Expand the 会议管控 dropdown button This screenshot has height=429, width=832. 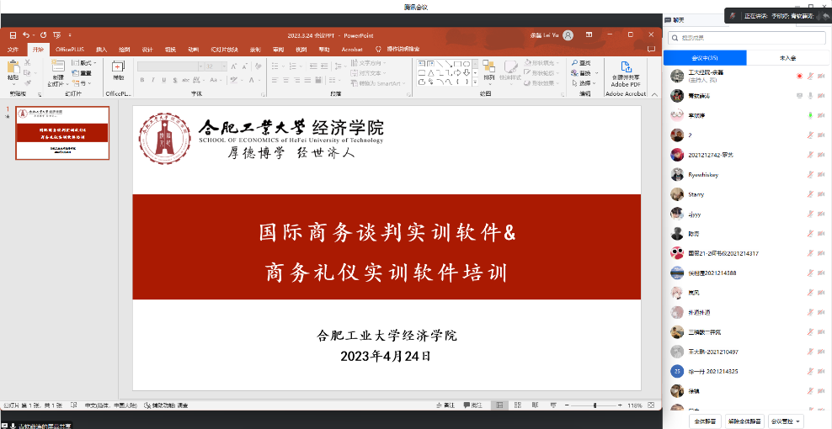tap(786, 421)
